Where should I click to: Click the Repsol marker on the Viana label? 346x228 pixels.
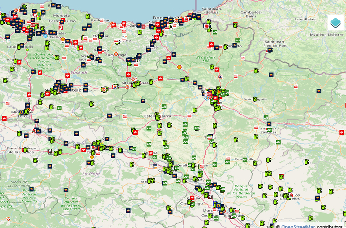pos(107,139)
